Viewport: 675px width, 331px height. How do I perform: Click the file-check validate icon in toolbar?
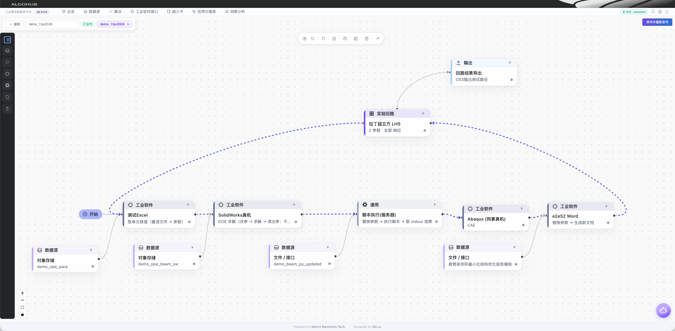tap(334, 38)
